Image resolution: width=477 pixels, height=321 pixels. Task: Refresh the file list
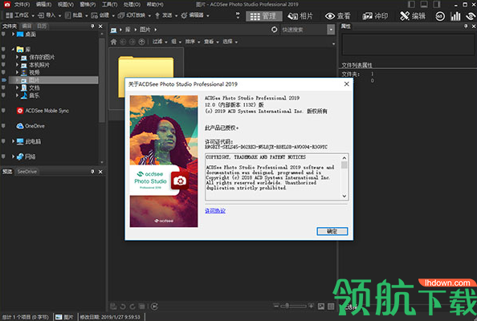point(275,30)
